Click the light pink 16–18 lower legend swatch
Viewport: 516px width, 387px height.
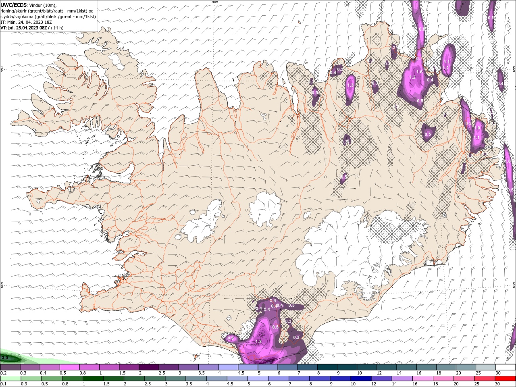422,379
